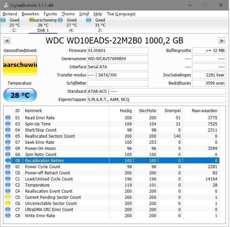The image size is (230, 227).
Task: Go to previous disk with left arrow
Action: point(7,40)
